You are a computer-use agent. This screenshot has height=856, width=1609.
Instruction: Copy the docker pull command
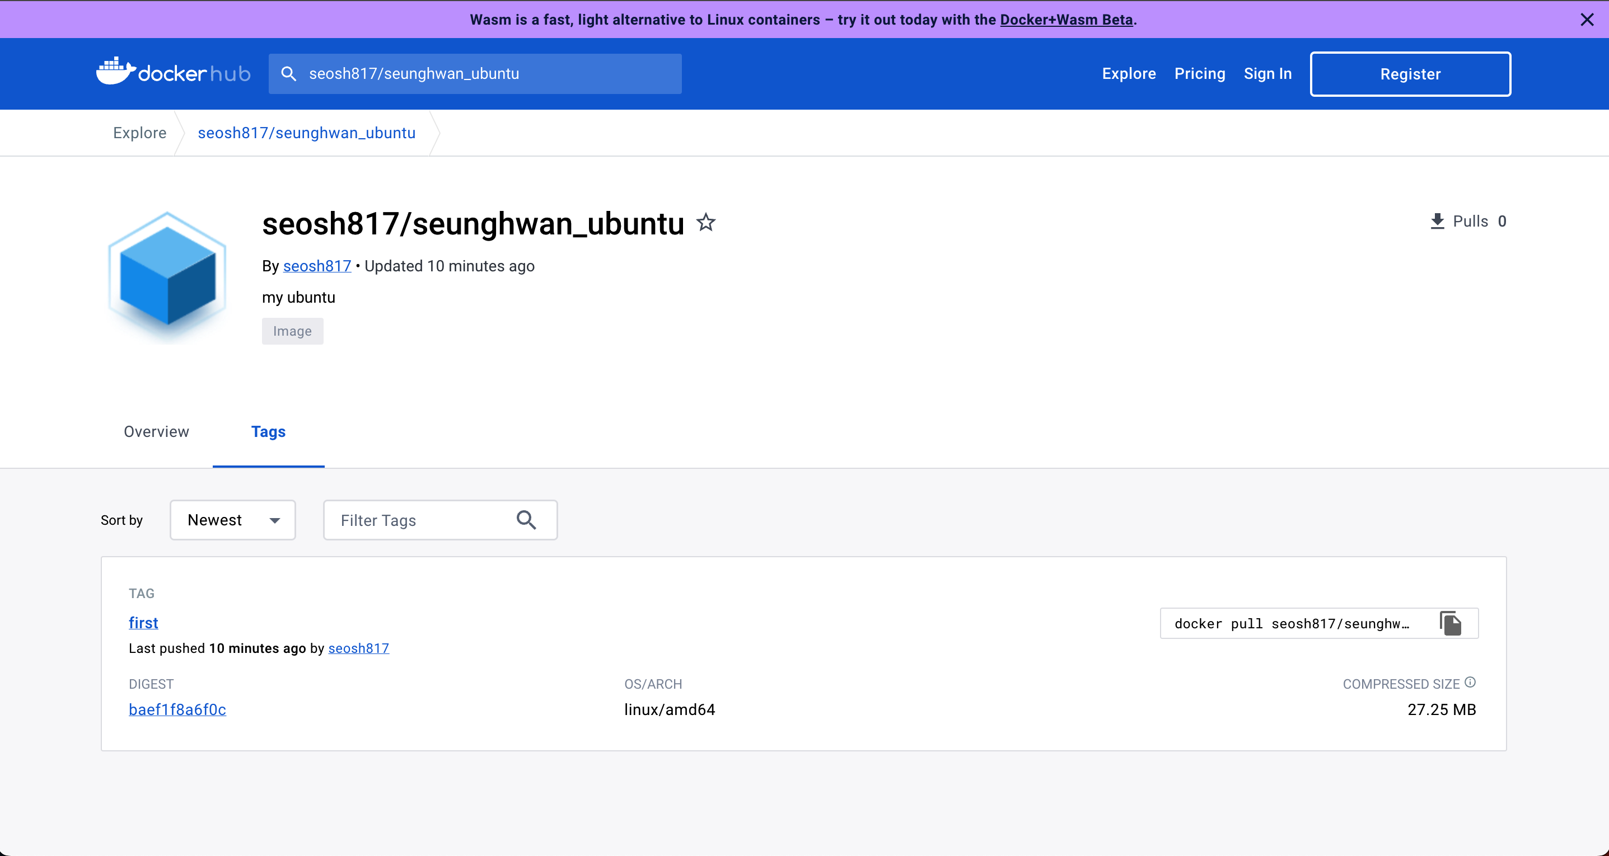click(x=1451, y=623)
